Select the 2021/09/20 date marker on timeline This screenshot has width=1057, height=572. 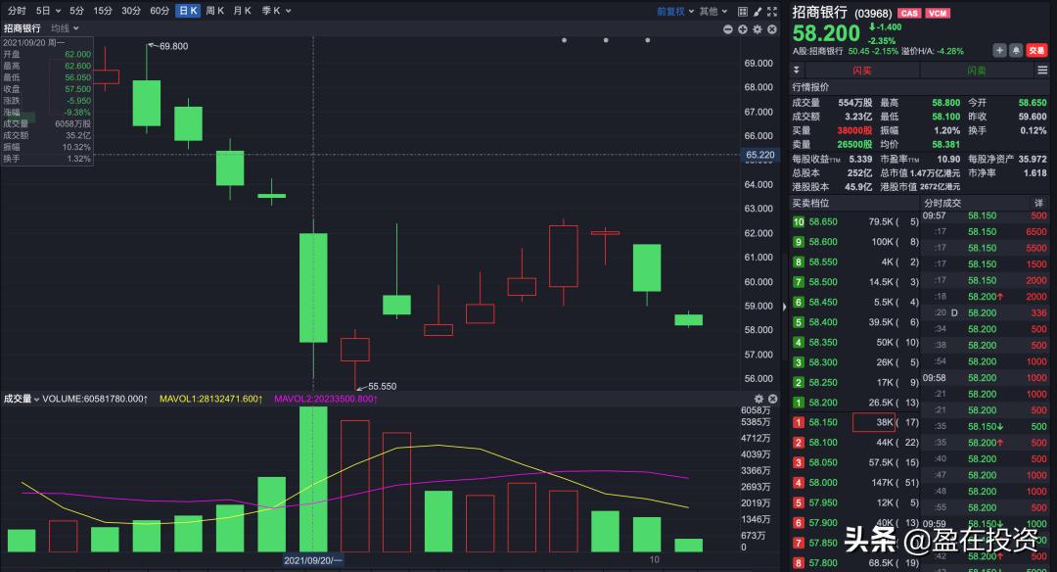tap(313, 560)
